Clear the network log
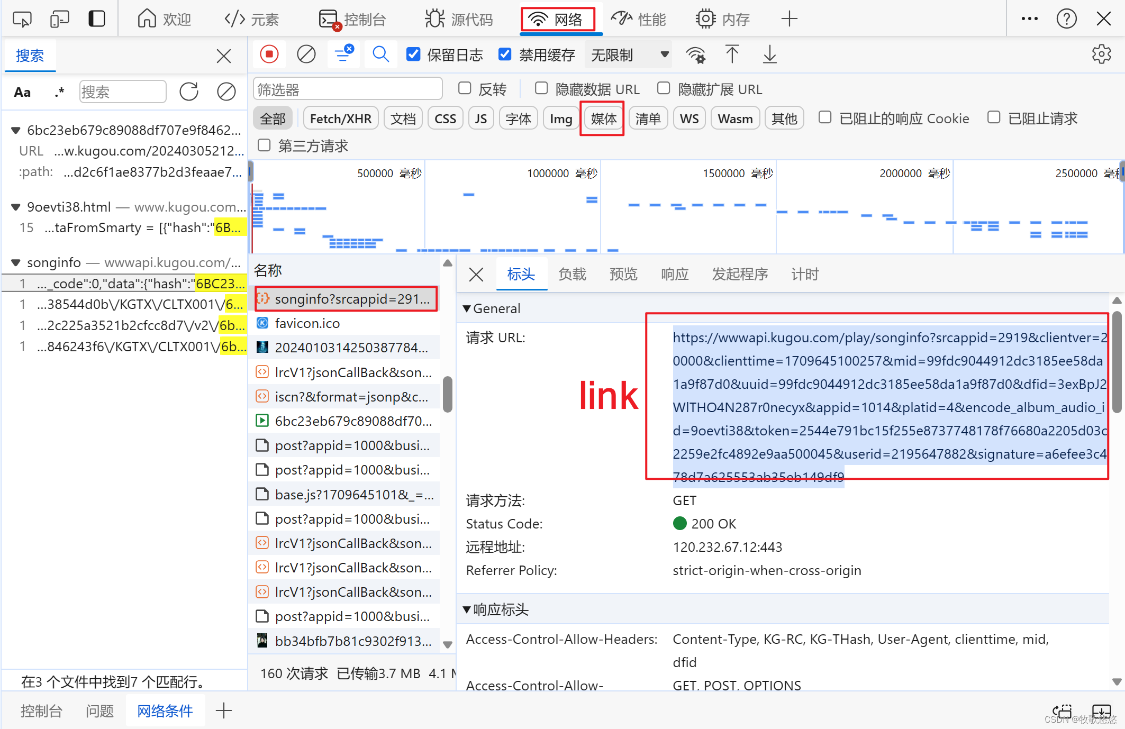 pyautogui.click(x=306, y=54)
